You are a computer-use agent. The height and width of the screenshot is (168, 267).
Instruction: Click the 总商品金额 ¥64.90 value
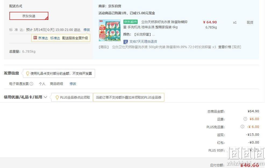tap(253, 111)
